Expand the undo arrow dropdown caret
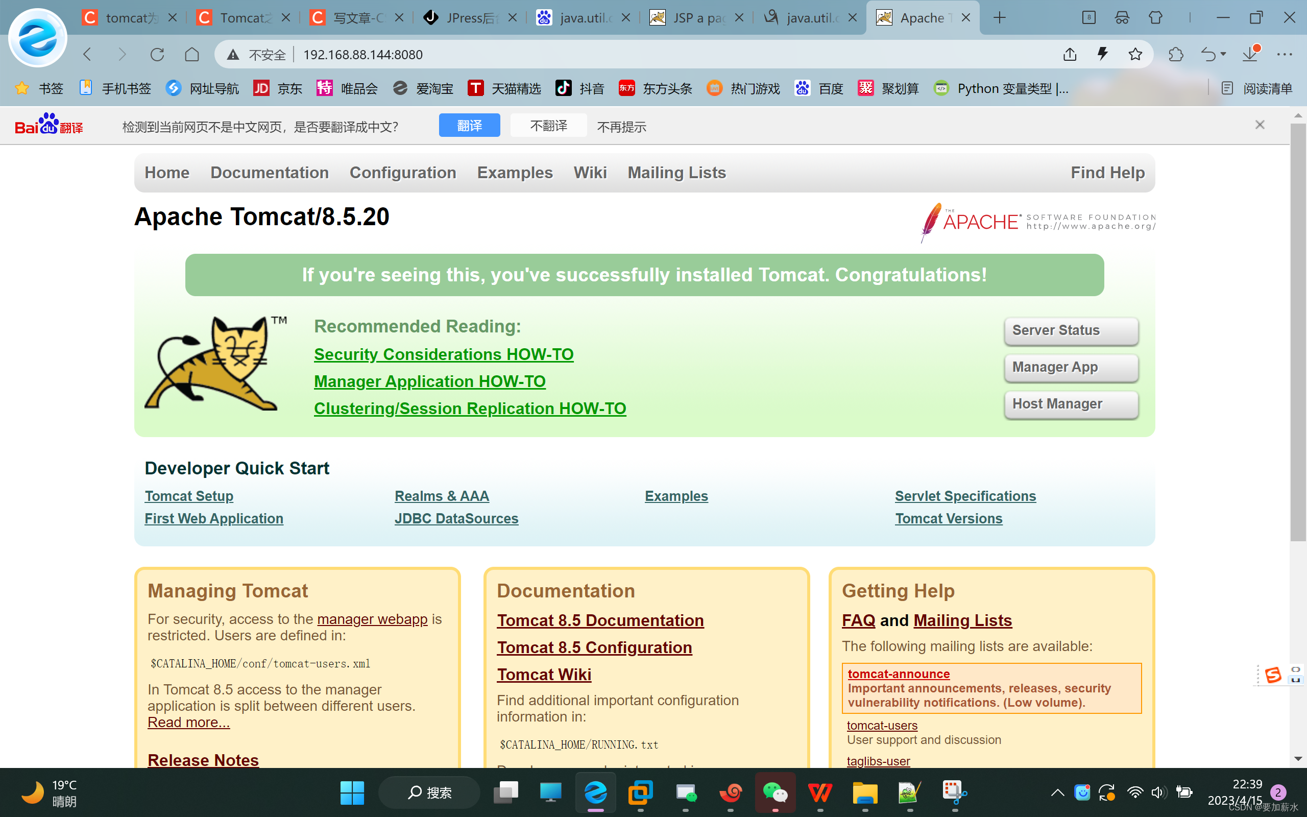Image resolution: width=1307 pixels, height=817 pixels. [1223, 55]
